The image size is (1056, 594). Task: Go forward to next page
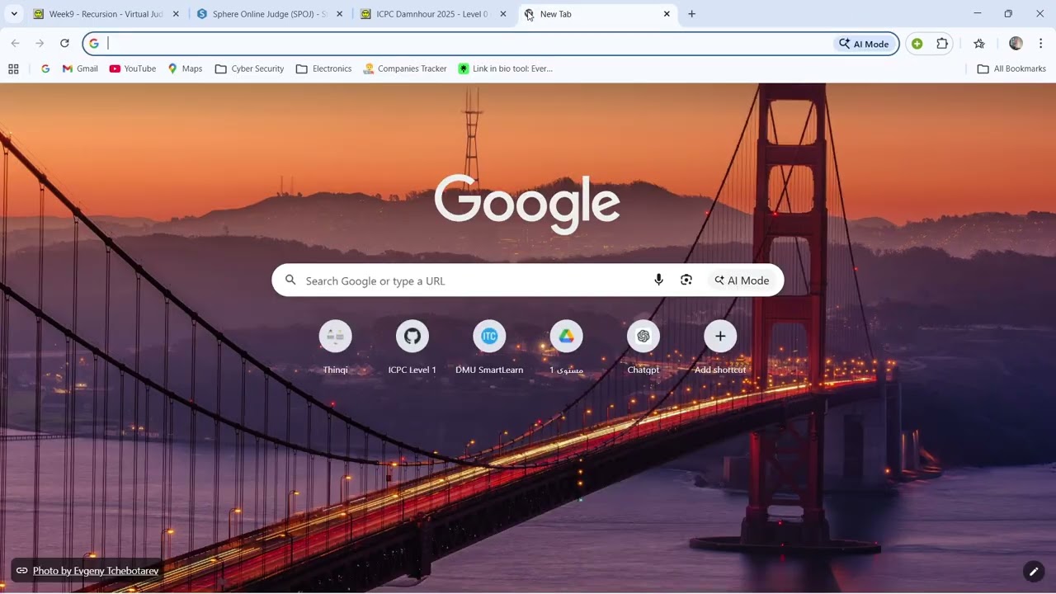[x=40, y=44]
